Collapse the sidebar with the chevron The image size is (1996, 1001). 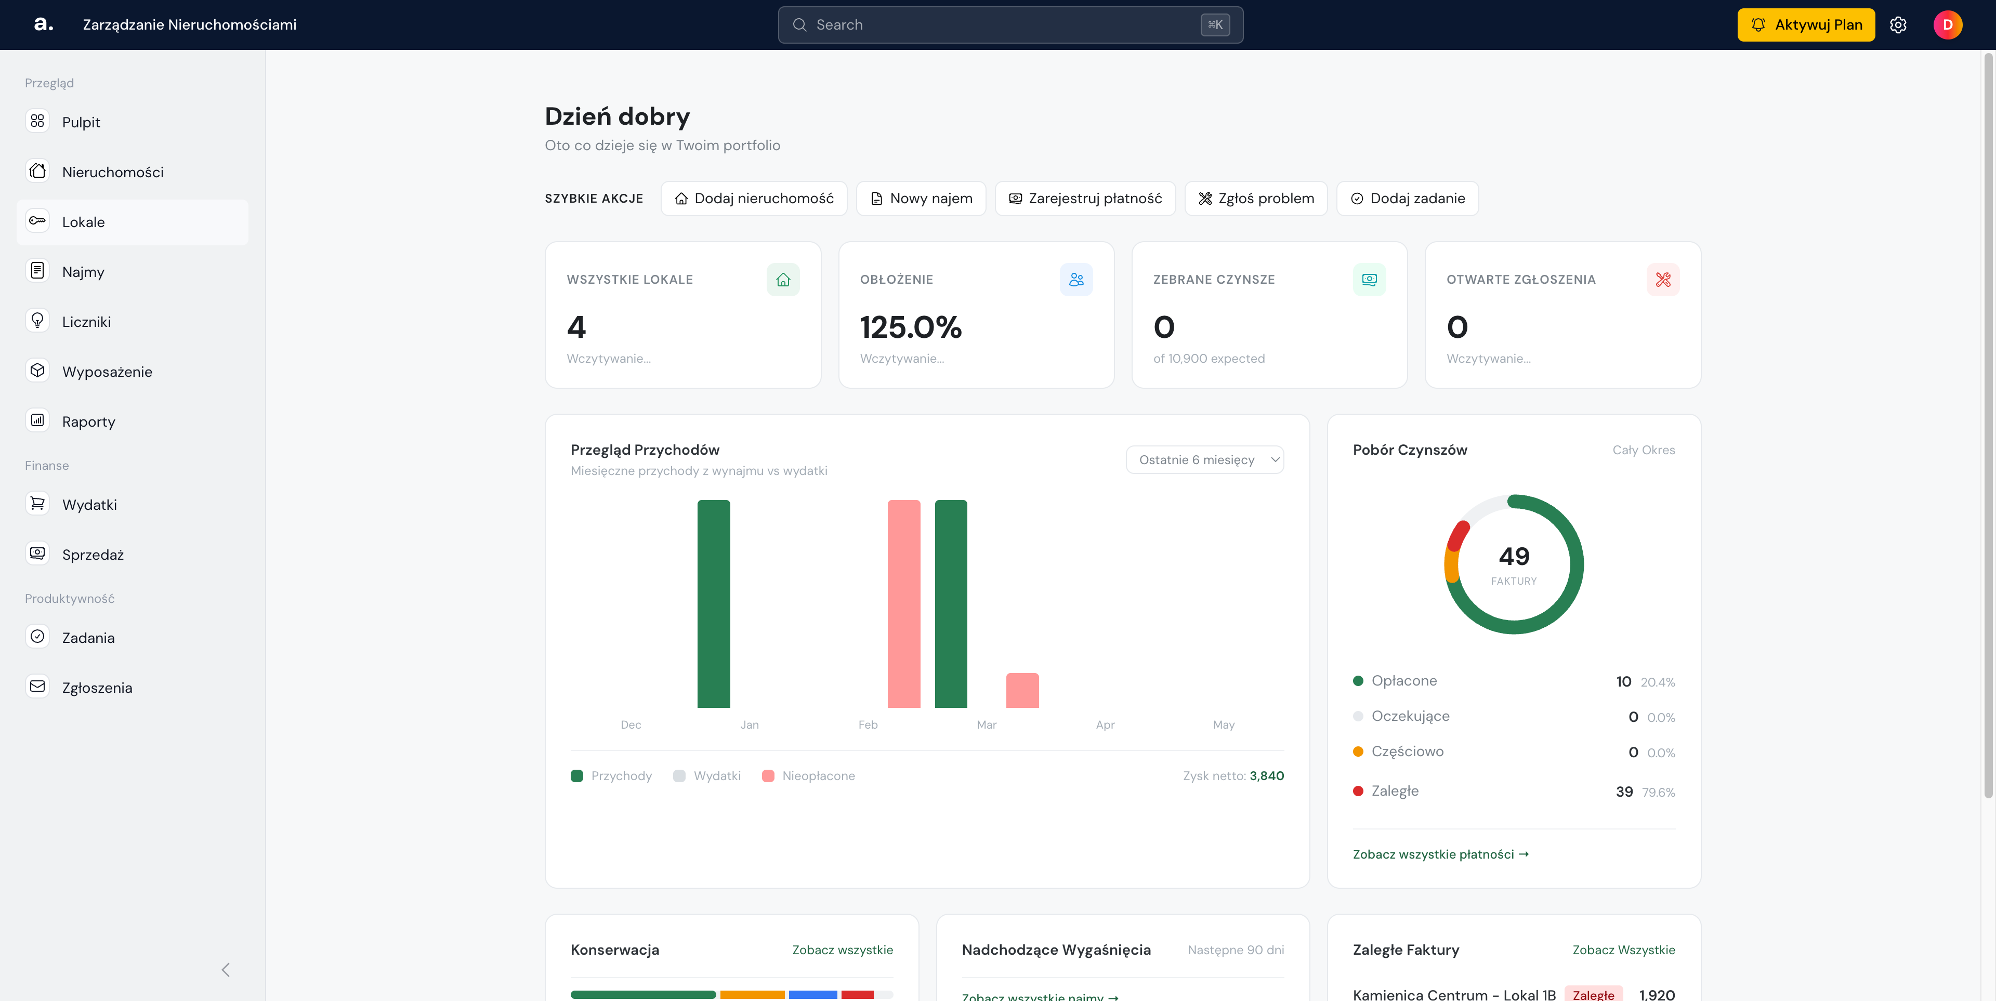point(226,969)
